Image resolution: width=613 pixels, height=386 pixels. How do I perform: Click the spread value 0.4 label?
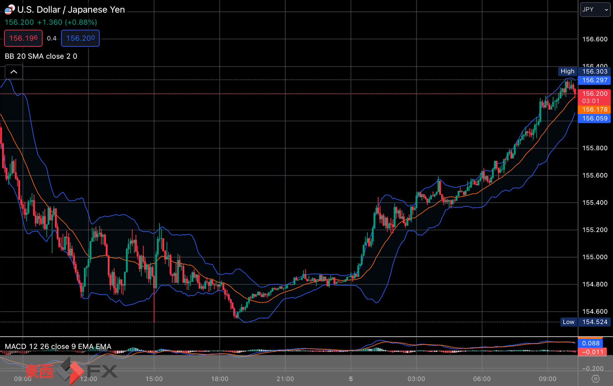52,39
